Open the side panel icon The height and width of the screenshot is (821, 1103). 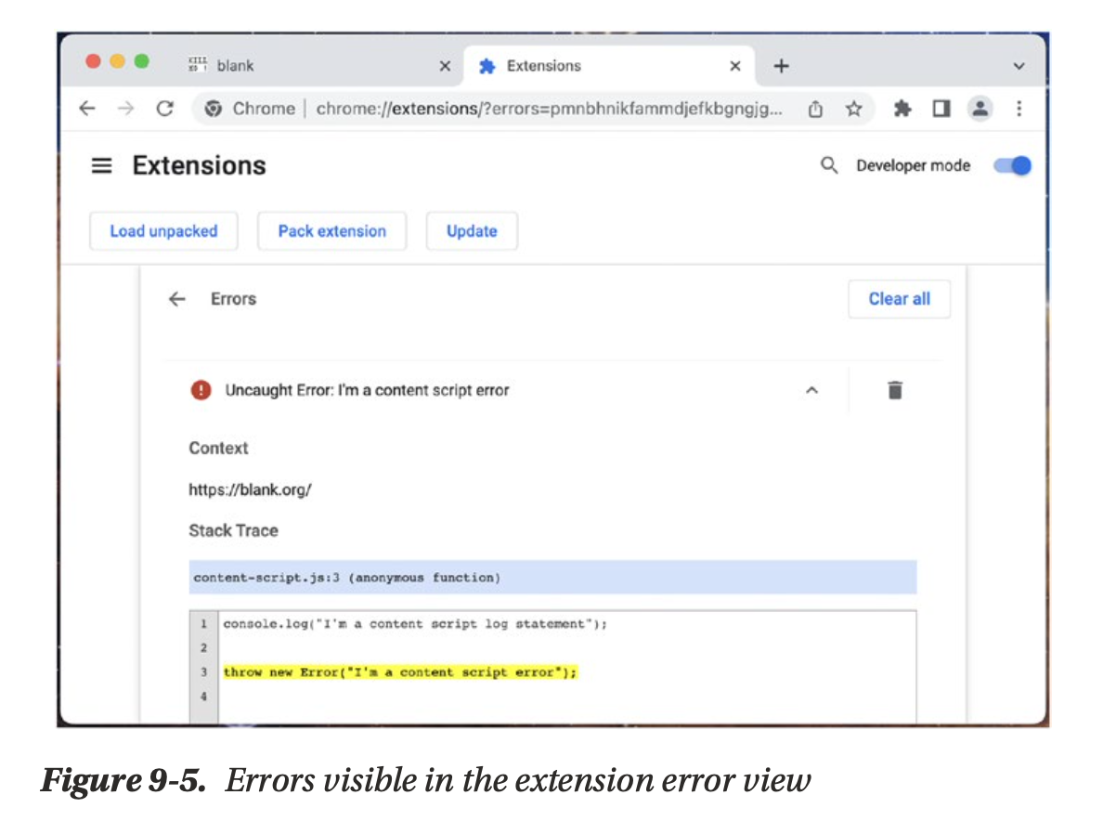pos(941,109)
